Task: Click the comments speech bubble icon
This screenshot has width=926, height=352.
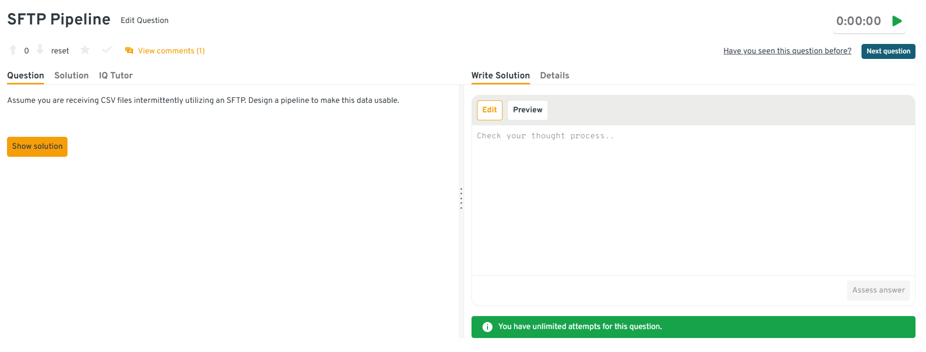Action: (x=129, y=51)
